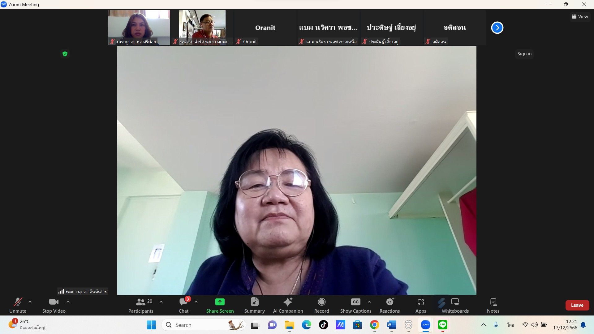
Task: Toggle Show Captions
Action: coord(355,305)
